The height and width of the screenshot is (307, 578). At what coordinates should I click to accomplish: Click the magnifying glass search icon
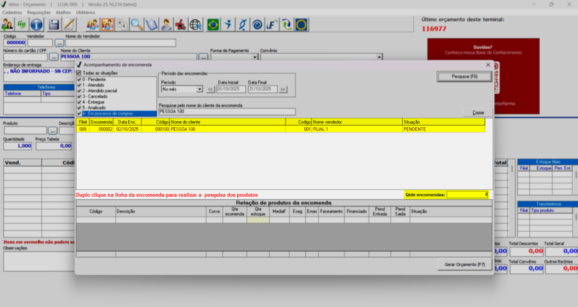tap(137, 25)
